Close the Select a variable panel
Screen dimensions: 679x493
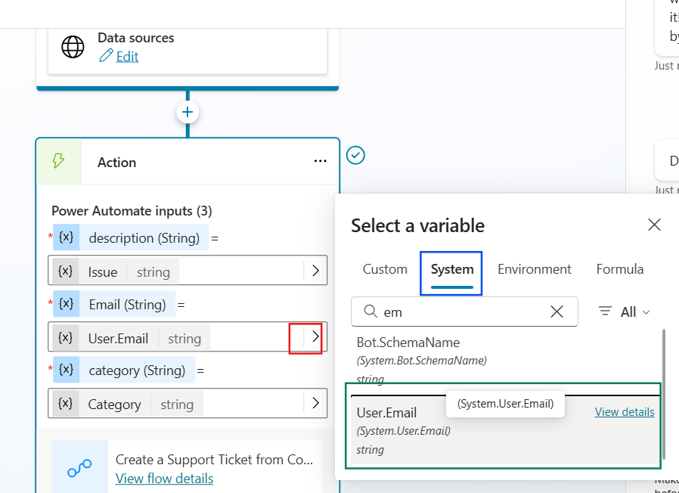654,225
